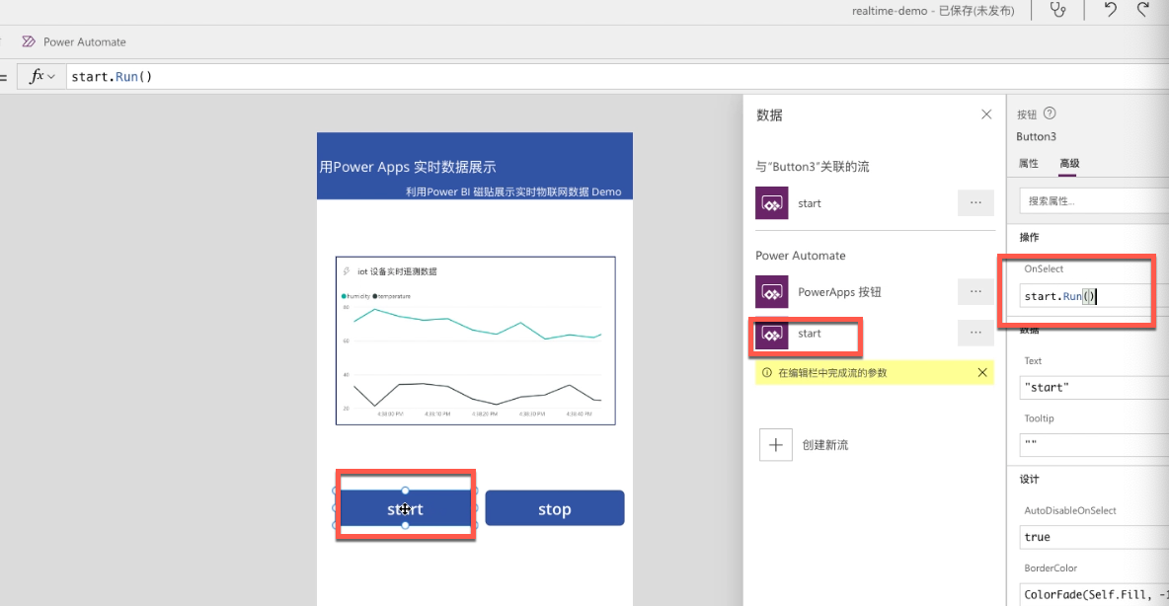This screenshot has width=1169, height=606.
Task: Switch to the 属性 properties tab
Action: pyautogui.click(x=1028, y=163)
